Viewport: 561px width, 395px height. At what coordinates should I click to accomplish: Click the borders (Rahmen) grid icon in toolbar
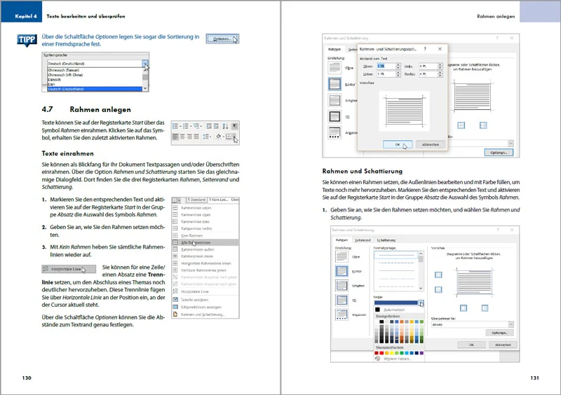(x=229, y=137)
